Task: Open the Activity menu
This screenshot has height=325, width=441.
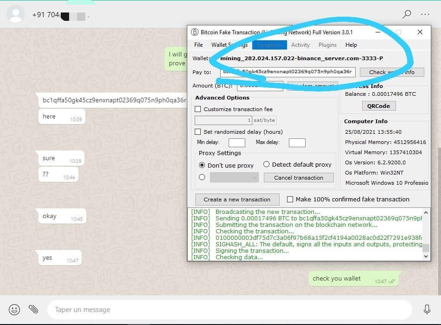Action: coord(300,44)
